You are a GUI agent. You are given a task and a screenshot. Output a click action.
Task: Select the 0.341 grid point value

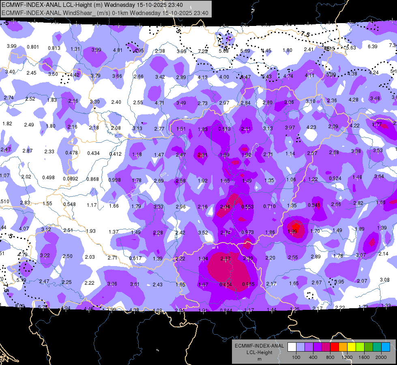(x=314, y=205)
